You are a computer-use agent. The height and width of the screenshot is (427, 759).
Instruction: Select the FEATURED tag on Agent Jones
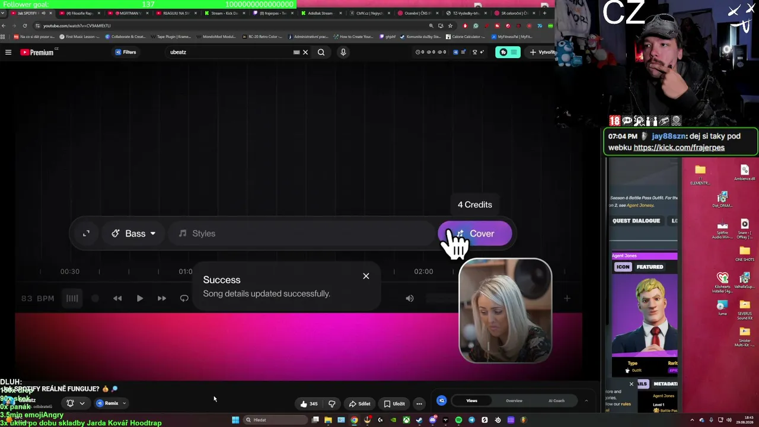650,267
